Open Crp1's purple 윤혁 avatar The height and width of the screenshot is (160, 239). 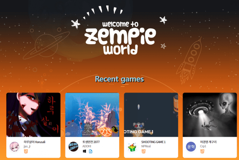191,147
